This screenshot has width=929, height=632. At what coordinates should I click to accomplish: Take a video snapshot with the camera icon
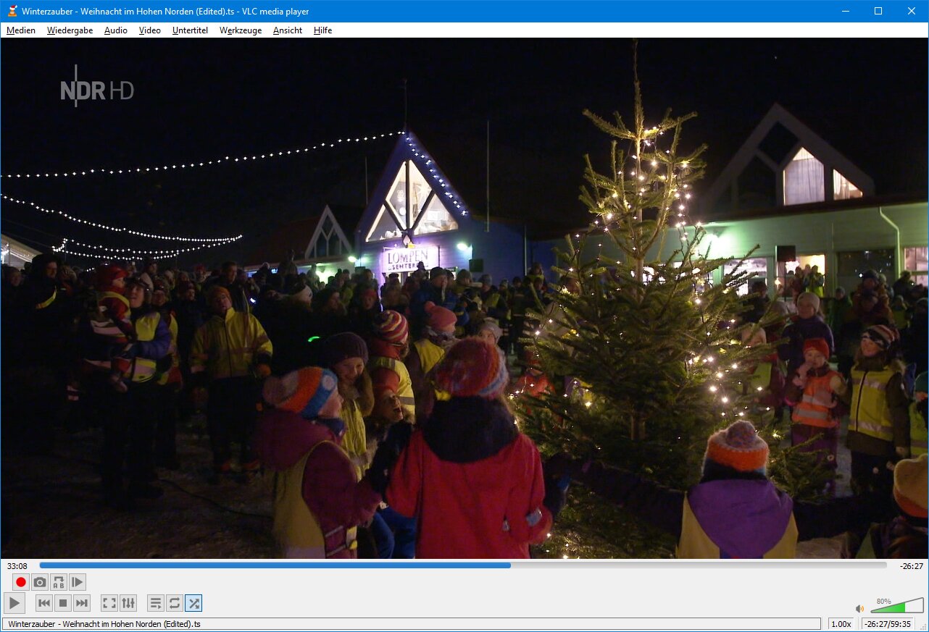[x=40, y=582]
